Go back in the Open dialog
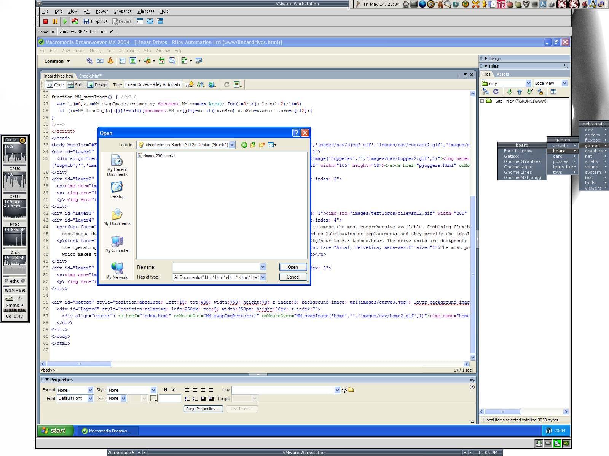 [244, 145]
